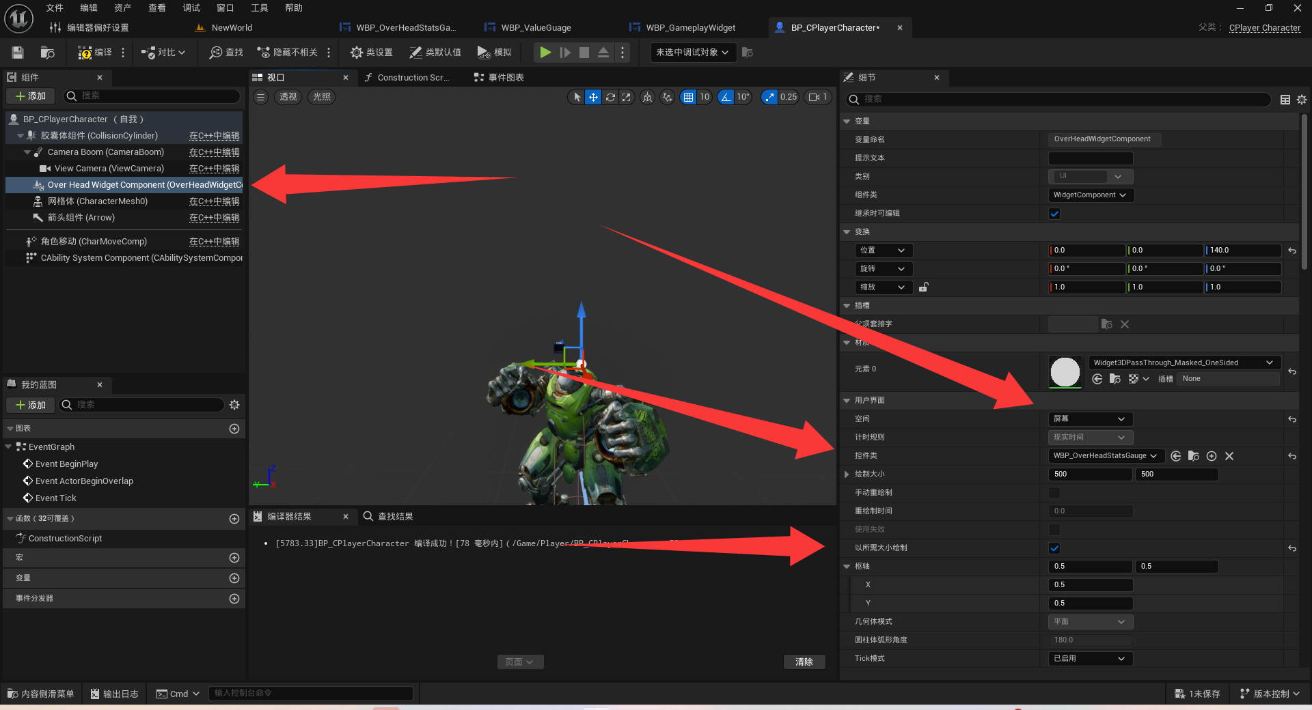
Task: Compile the blueprint
Action: tap(95, 53)
